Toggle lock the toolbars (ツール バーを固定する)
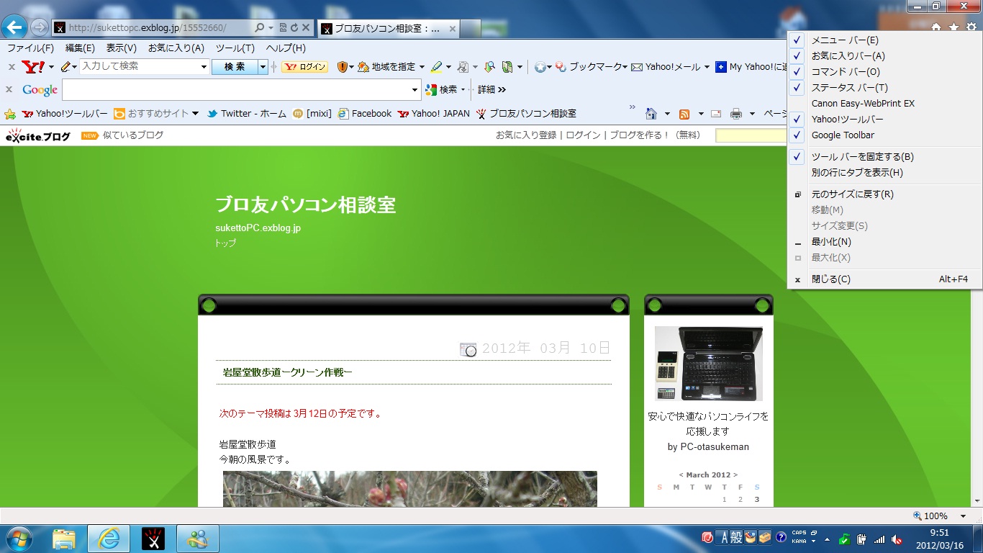This screenshot has width=983, height=553. 884,157
